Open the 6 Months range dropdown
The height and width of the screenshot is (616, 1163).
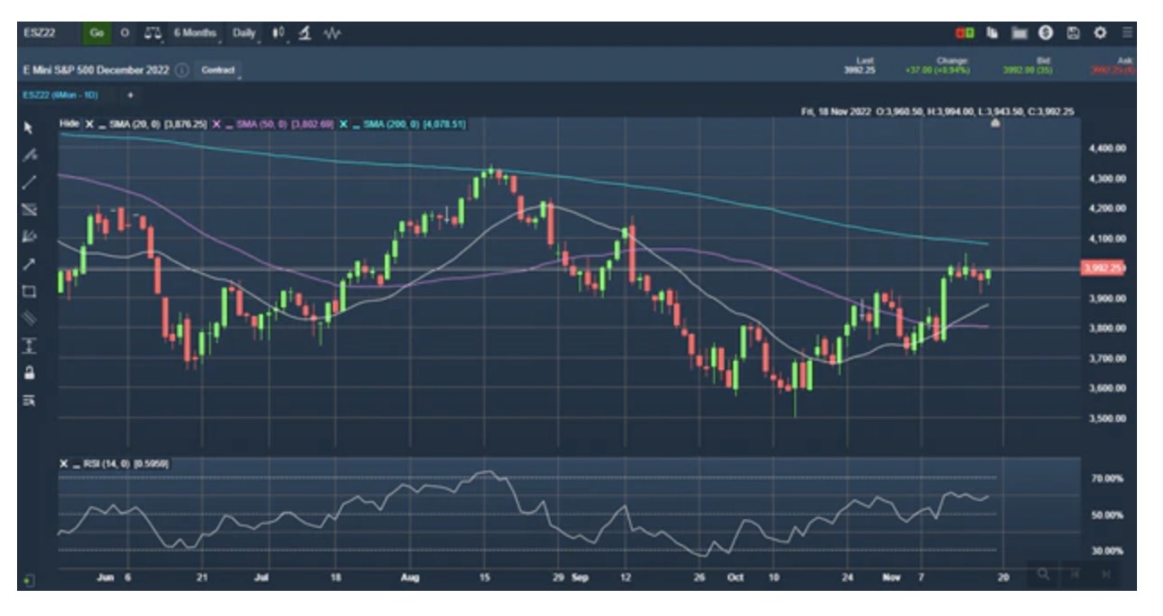pos(196,33)
